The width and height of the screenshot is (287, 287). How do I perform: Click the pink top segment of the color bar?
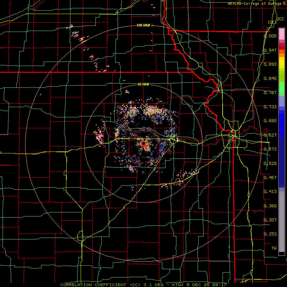pos(282,34)
